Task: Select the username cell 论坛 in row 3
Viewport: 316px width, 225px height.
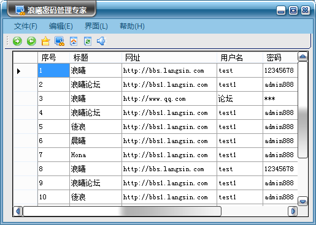Action: [240, 98]
